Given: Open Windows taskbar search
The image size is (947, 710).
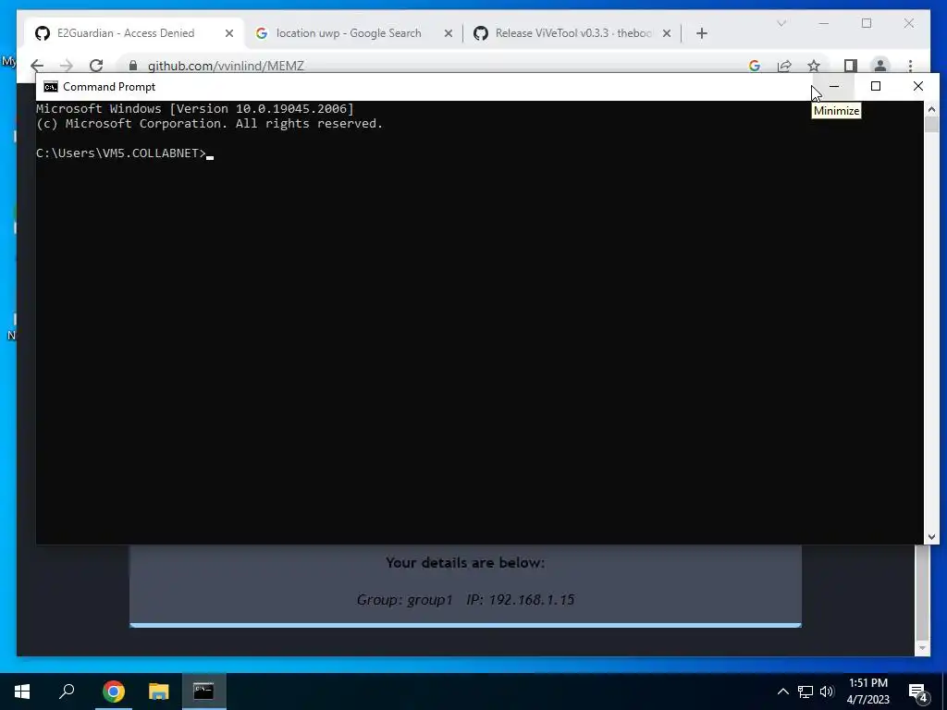Looking at the screenshot, I should coord(67,692).
